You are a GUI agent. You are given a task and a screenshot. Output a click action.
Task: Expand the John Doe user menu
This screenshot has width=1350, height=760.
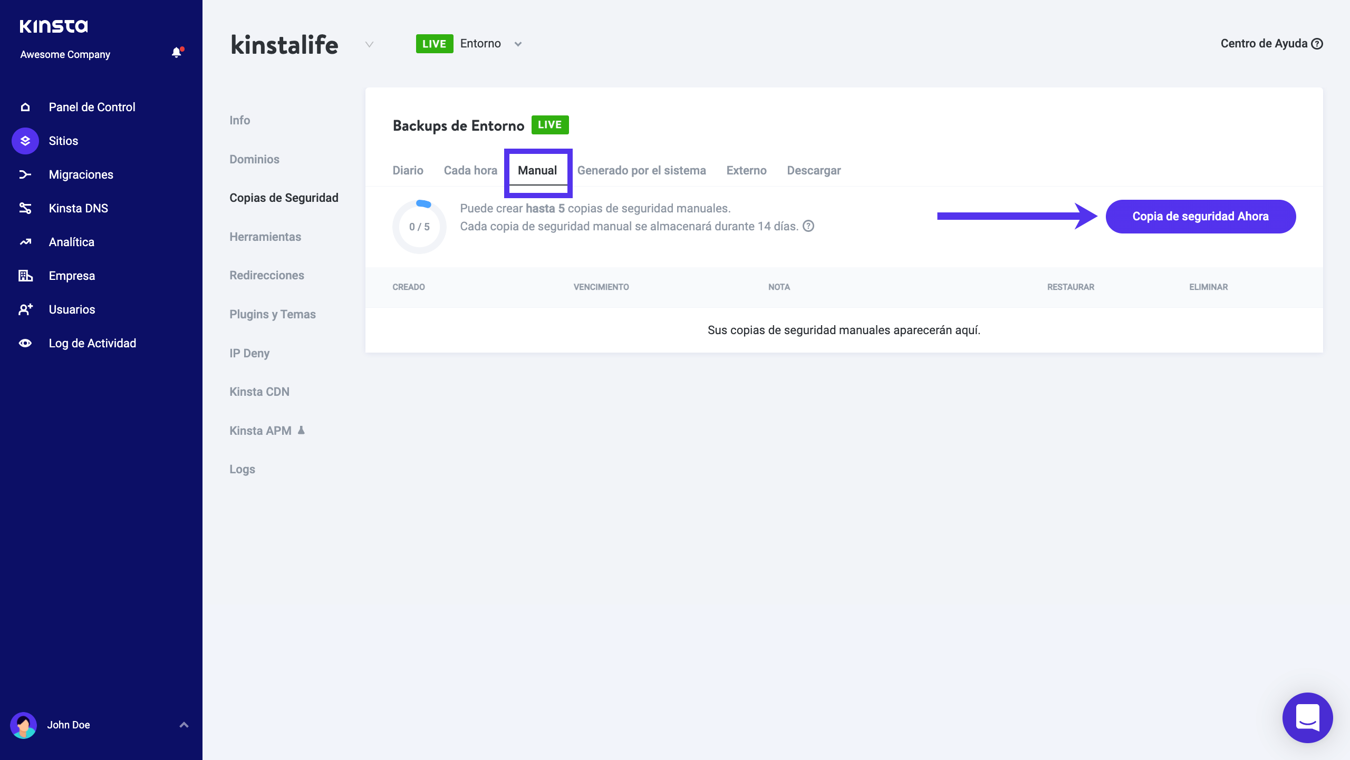click(184, 725)
